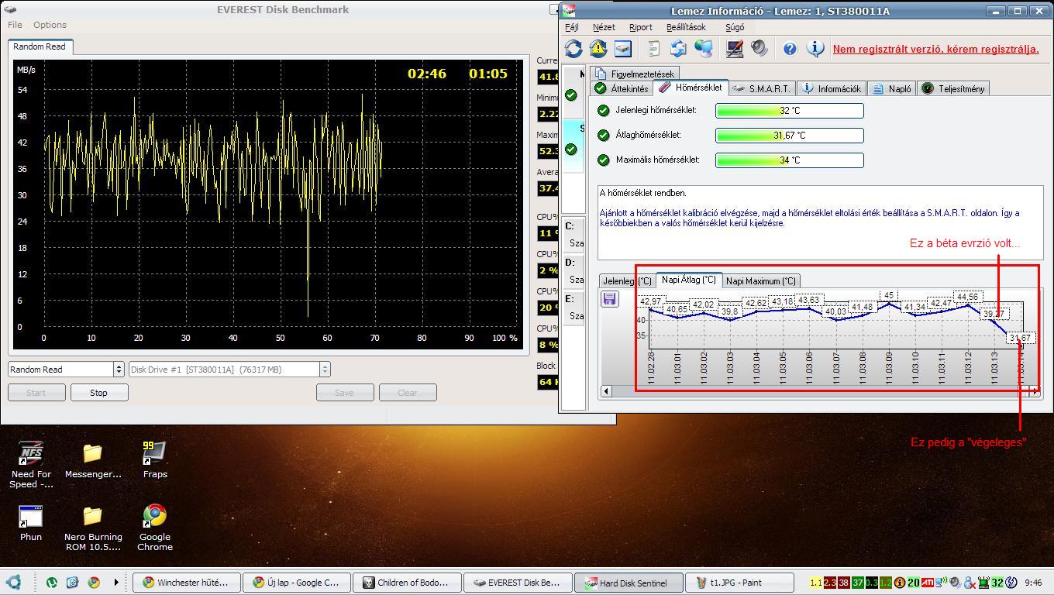Open the Need For Speed desktop shortcut
This screenshot has height=595, width=1054.
(31, 464)
